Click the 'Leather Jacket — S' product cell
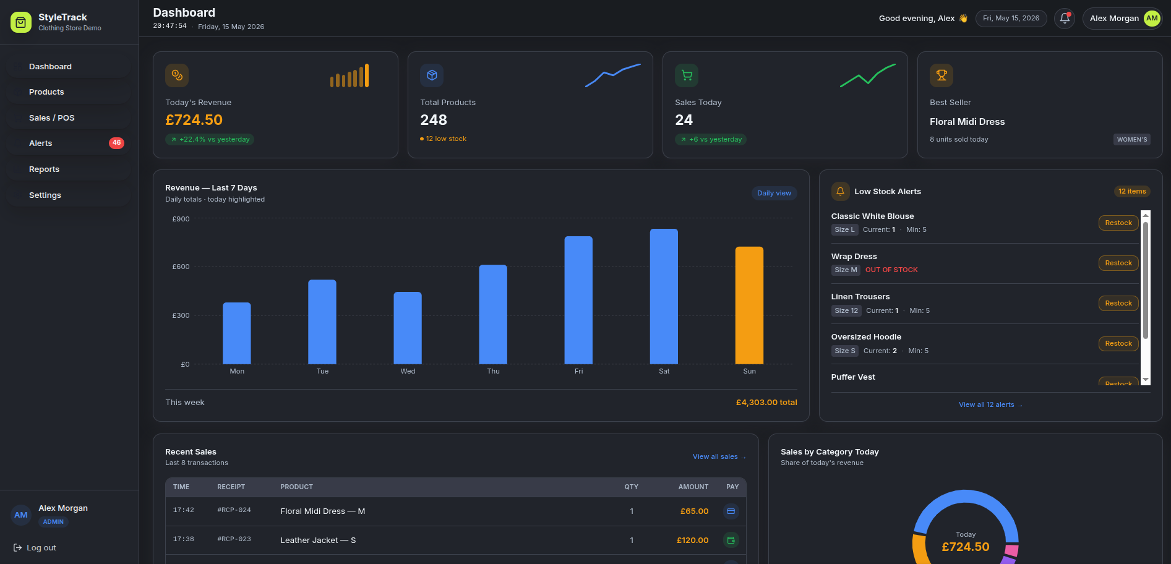Image resolution: width=1171 pixels, height=564 pixels. [318, 540]
